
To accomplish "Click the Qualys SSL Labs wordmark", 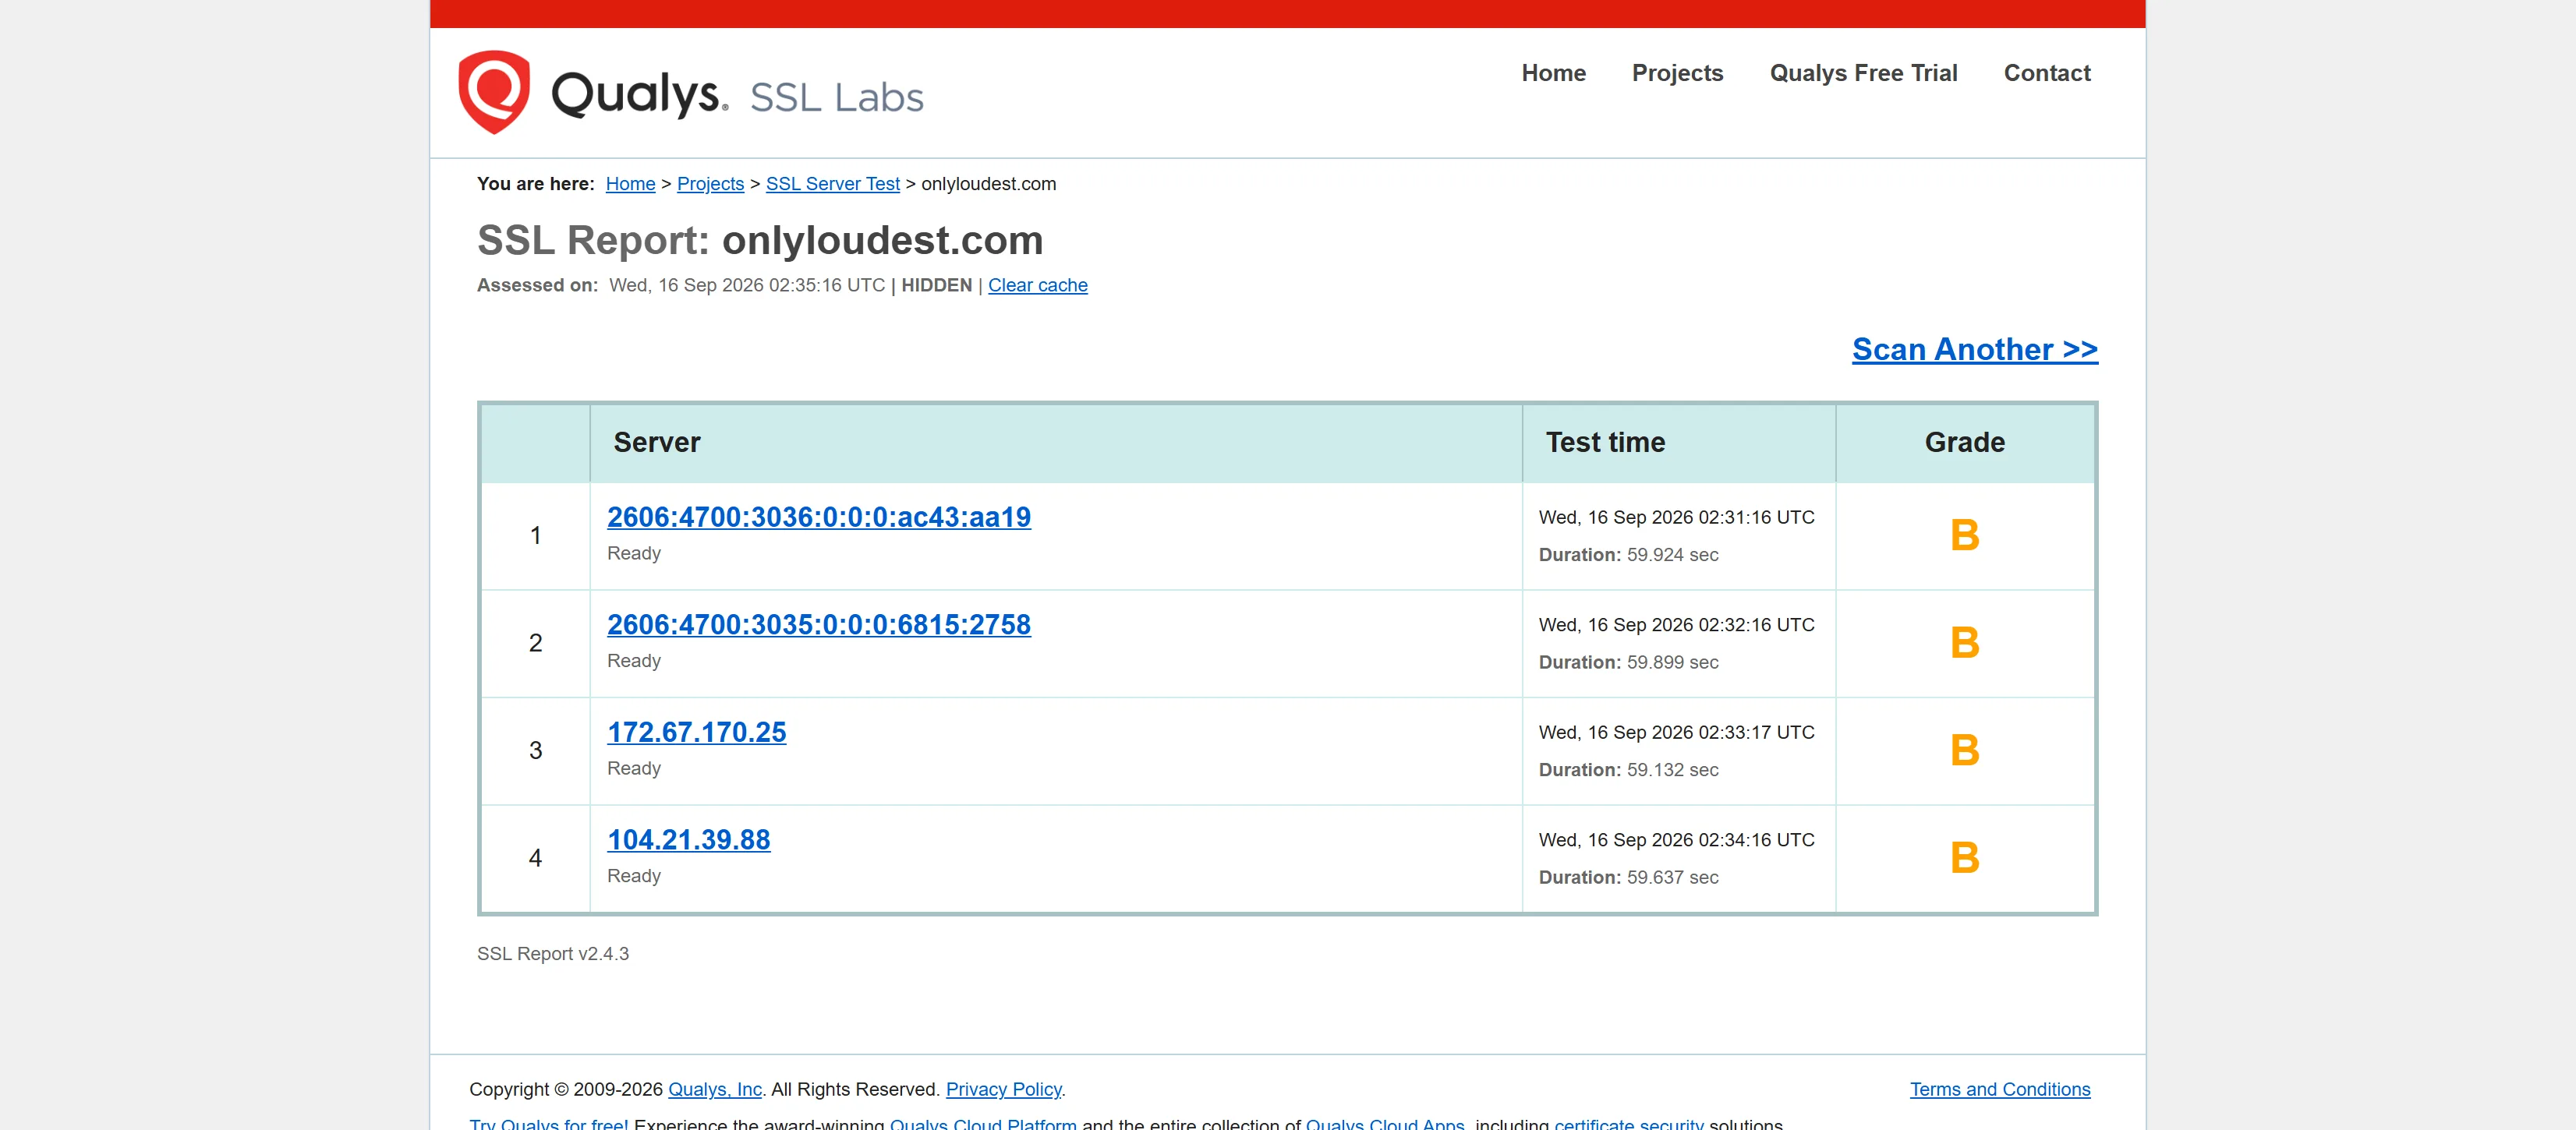I will [x=737, y=95].
